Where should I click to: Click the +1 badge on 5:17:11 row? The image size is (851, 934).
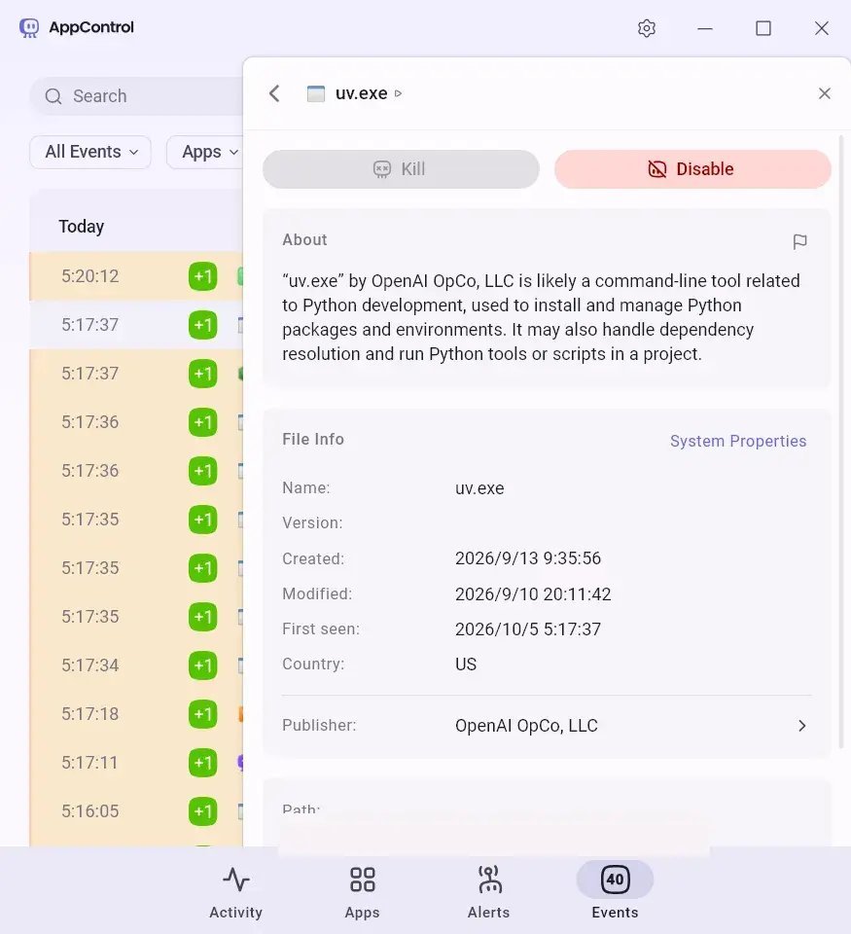(203, 763)
